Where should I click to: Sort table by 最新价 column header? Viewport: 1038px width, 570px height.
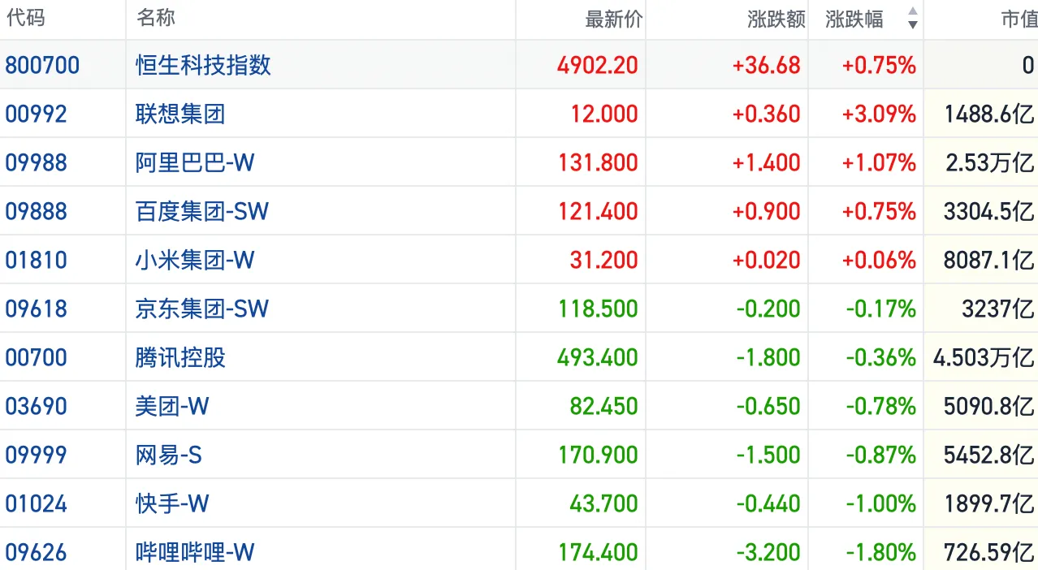click(x=613, y=19)
